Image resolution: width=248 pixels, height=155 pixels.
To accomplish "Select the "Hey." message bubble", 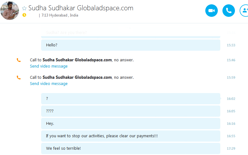I will [131, 124].
